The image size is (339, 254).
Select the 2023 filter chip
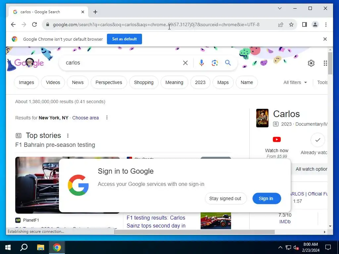click(x=200, y=82)
